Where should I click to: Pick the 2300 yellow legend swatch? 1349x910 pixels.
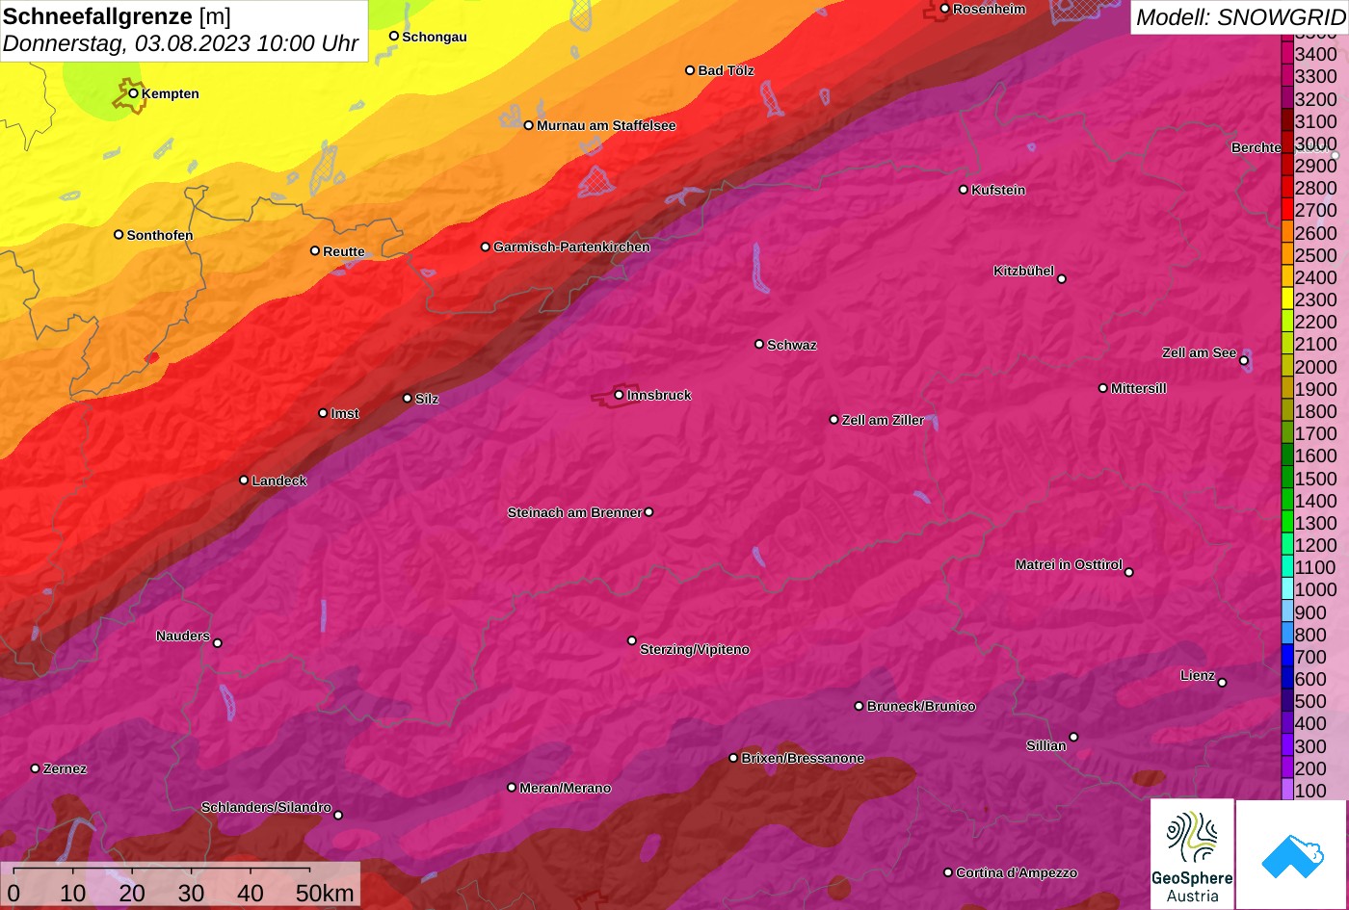click(1287, 299)
